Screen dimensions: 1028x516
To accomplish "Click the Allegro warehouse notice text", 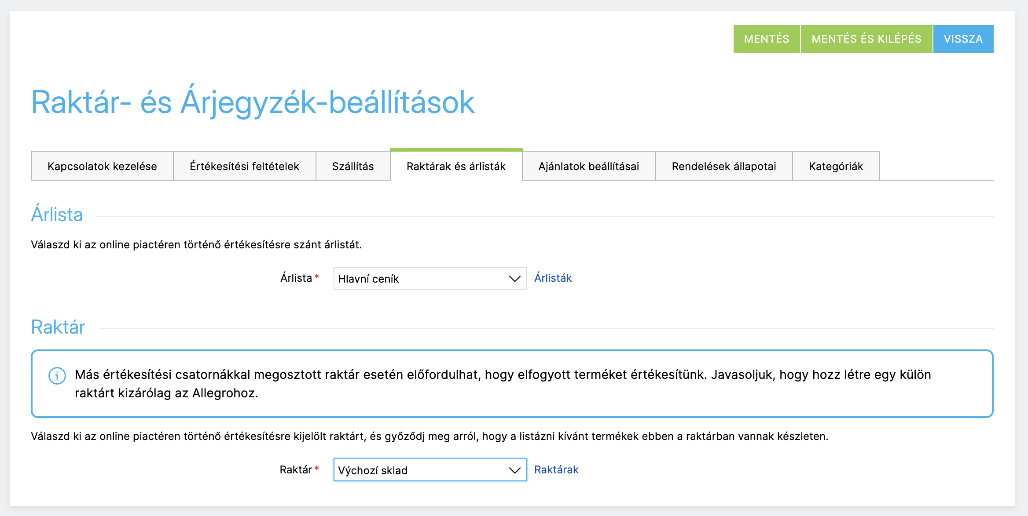I will (x=503, y=384).
